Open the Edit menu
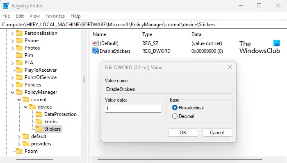 click(x=20, y=16)
